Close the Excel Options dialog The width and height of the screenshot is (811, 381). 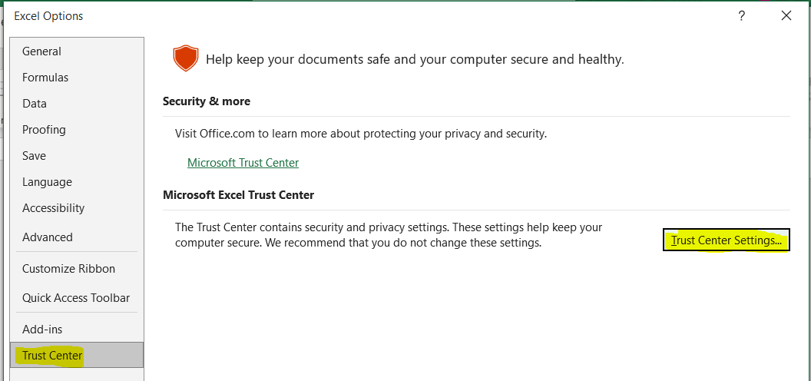pos(786,15)
